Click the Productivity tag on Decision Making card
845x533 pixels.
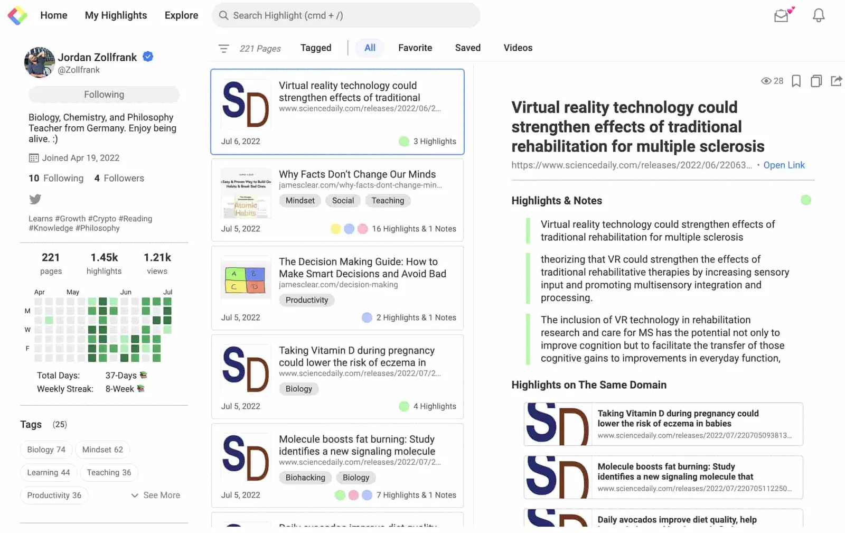click(x=307, y=300)
